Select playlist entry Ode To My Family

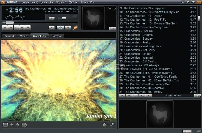(158, 77)
